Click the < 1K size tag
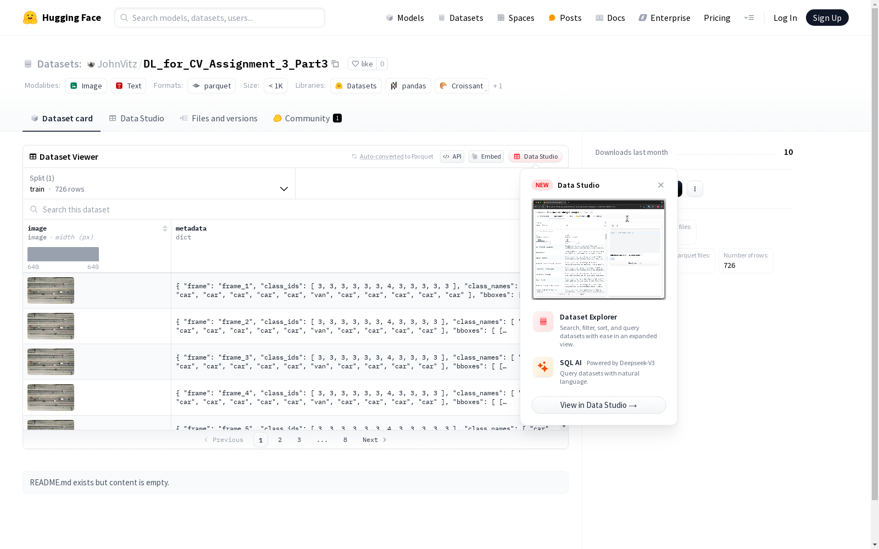This screenshot has height=549, width=879. [x=276, y=86]
